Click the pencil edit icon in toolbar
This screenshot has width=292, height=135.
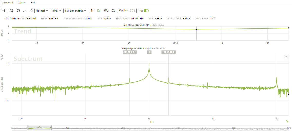tap(31, 11)
